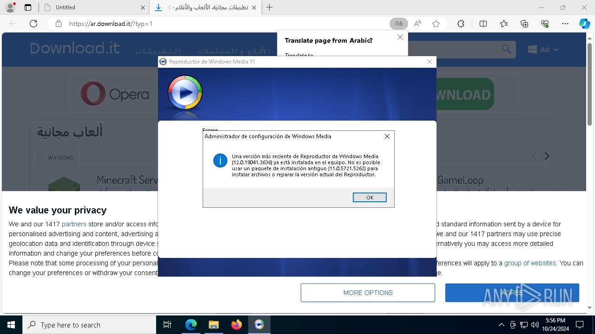595x334 pixels.
Task: Close the Untitled tab
Action: [143, 7]
